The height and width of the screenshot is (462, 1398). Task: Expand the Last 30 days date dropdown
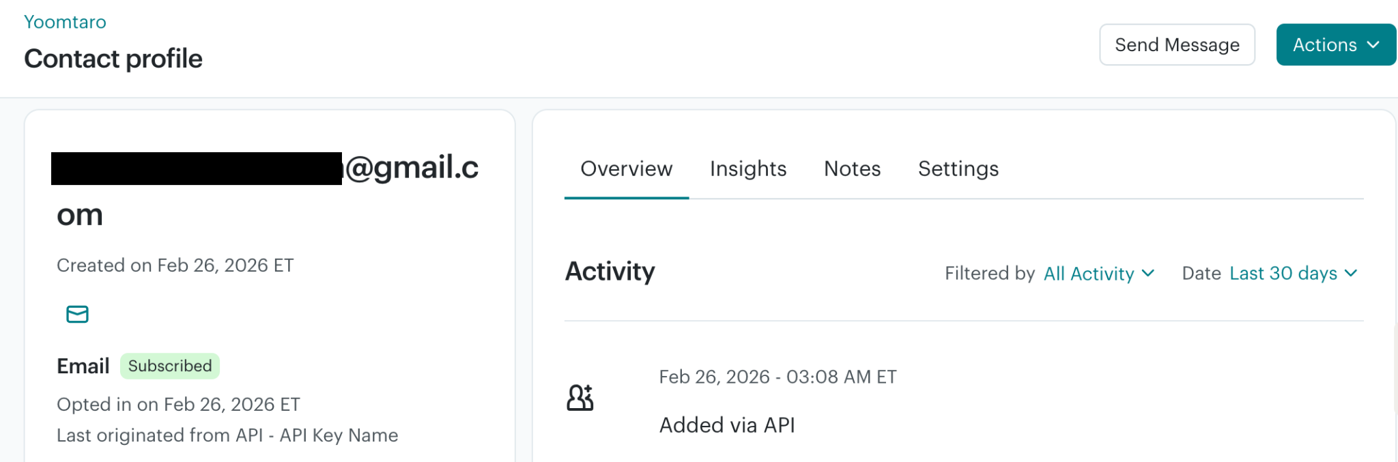click(x=1292, y=274)
